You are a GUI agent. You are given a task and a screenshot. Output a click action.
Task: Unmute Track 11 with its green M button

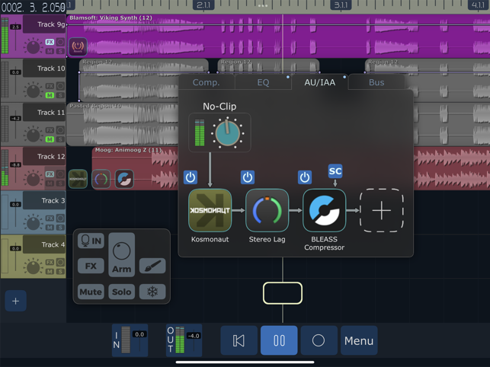point(50,139)
